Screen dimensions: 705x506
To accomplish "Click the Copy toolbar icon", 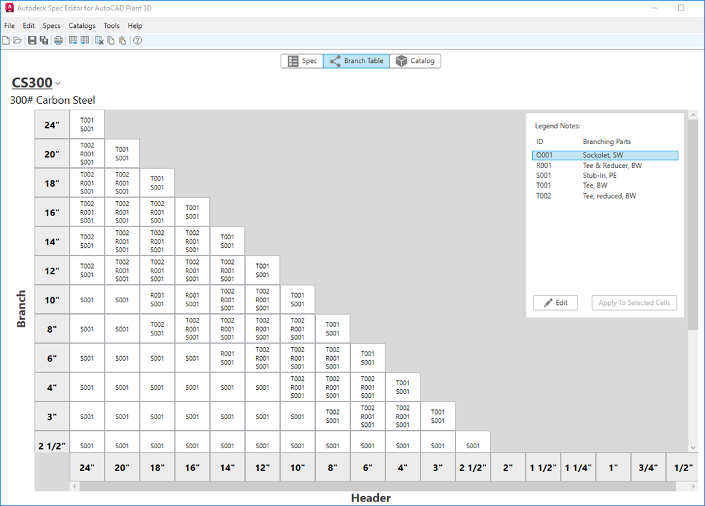I will [x=111, y=41].
